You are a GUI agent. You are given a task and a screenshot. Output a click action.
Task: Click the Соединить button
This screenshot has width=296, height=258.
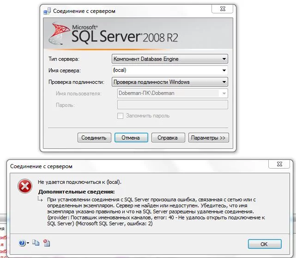point(94,138)
